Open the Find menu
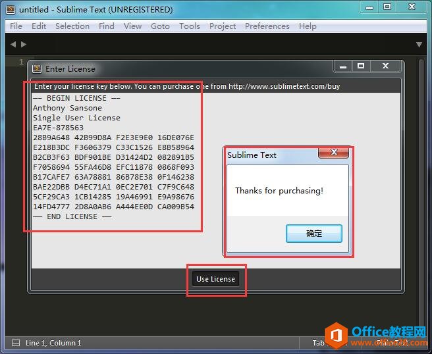The image size is (432, 354). click(x=107, y=26)
